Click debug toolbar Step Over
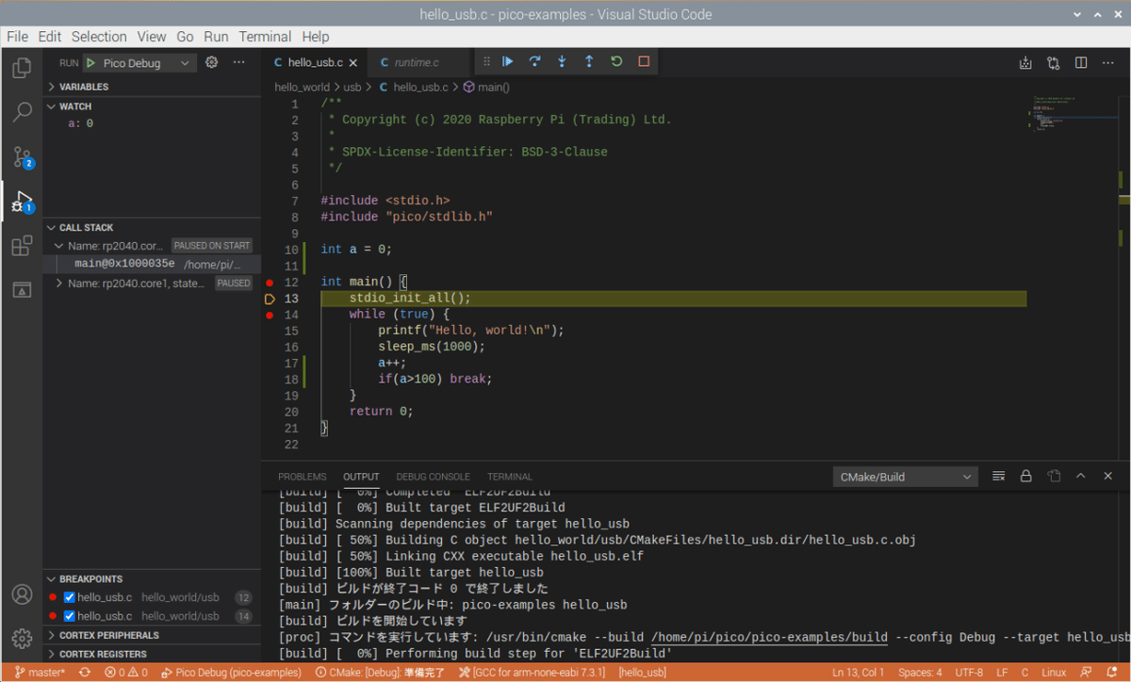This screenshot has width=1131, height=682. 534,61
